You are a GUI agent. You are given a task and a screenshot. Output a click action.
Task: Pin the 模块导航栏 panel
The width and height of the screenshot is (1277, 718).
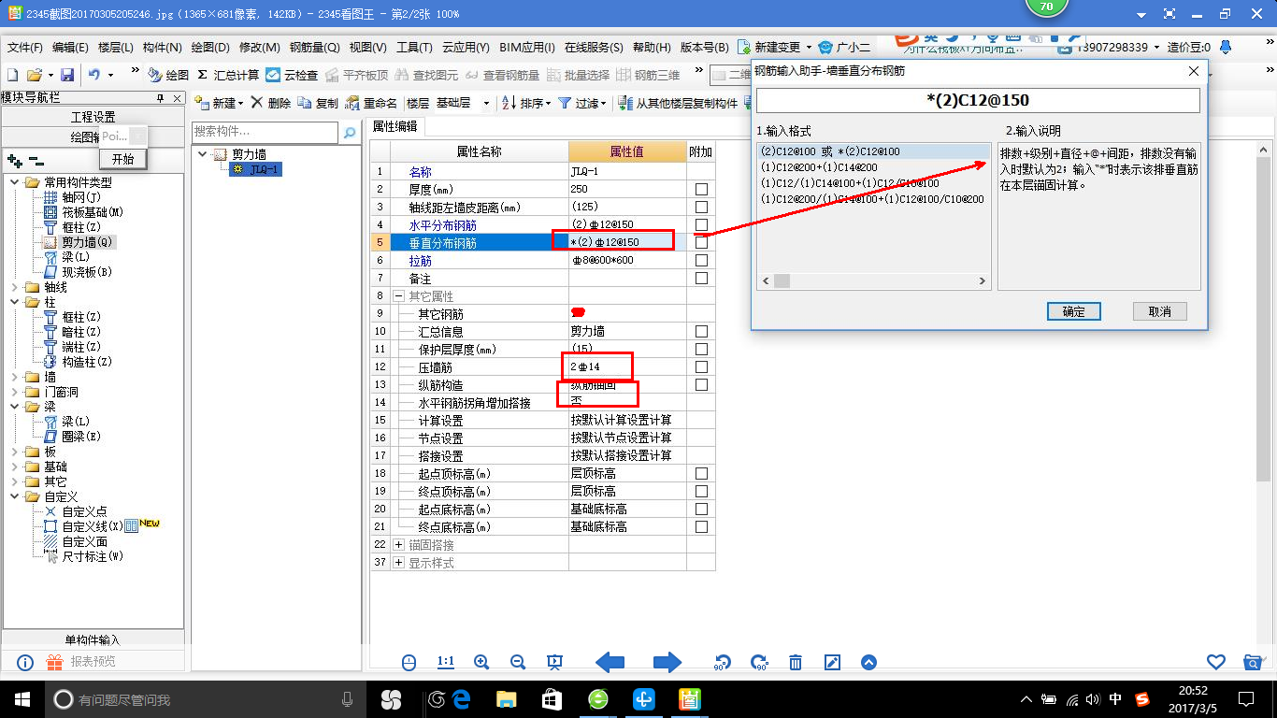click(x=160, y=98)
